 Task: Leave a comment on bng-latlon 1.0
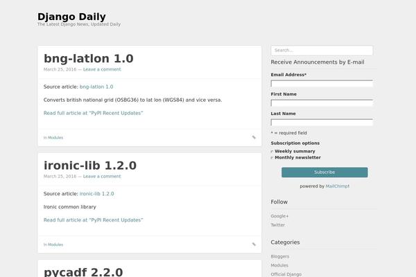click(x=102, y=69)
